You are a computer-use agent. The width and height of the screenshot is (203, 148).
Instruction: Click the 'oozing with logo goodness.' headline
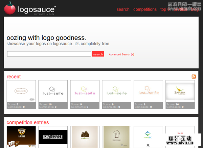(46, 38)
